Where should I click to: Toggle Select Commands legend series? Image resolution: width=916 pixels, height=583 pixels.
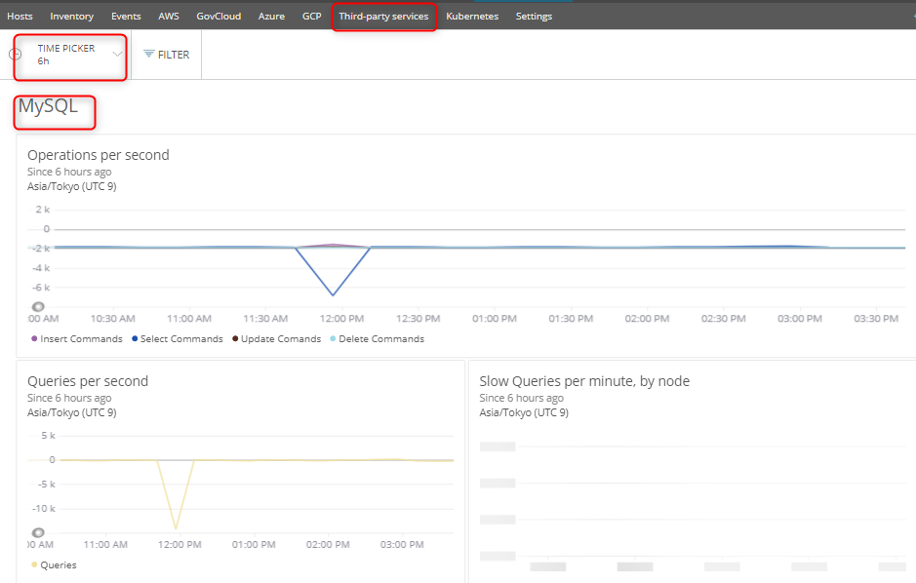[178, 339]
